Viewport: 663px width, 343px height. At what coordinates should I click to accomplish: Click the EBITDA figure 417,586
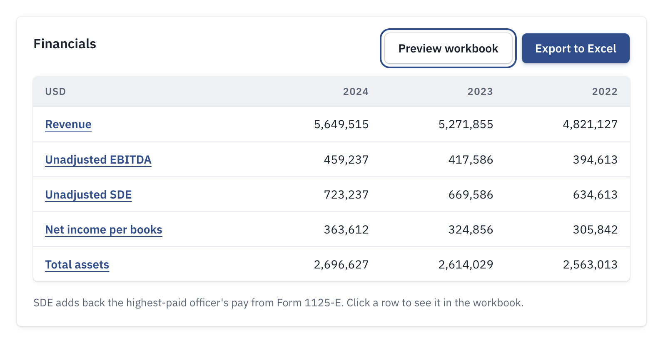[x=471, y=160]
